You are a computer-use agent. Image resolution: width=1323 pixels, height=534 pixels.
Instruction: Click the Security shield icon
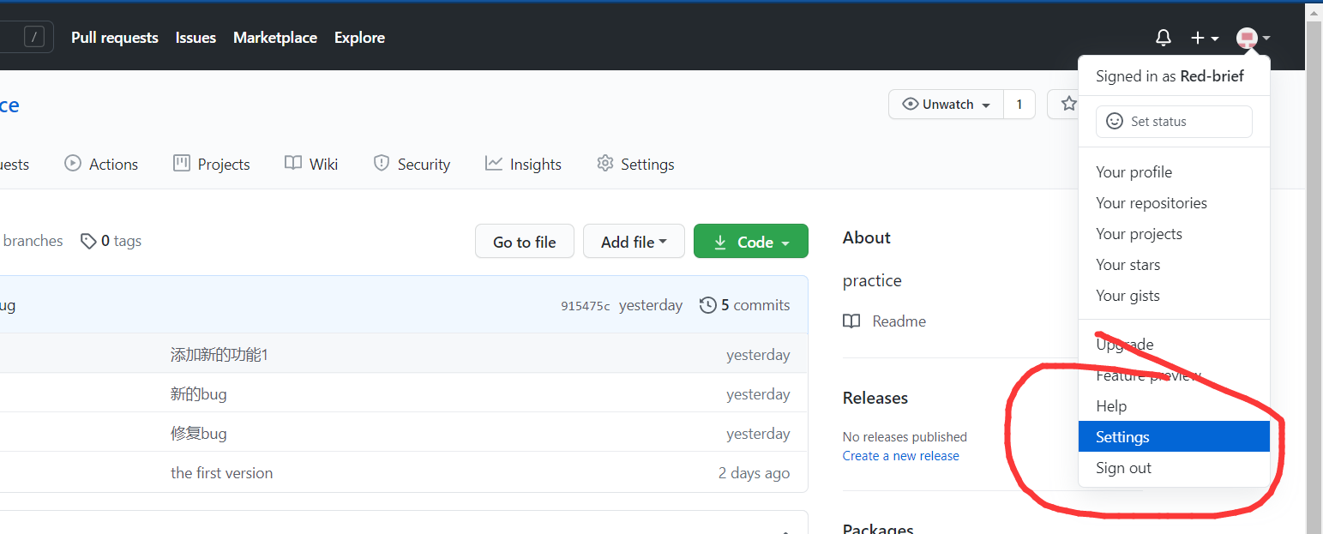382,163
